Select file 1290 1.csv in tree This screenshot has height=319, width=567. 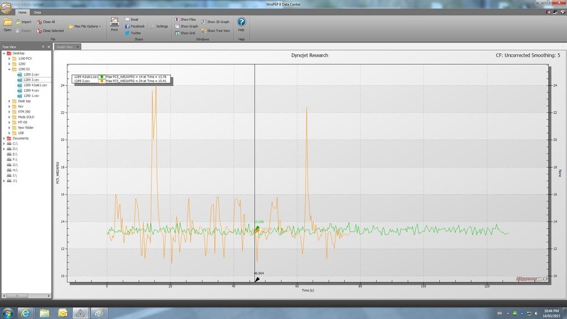29,96
